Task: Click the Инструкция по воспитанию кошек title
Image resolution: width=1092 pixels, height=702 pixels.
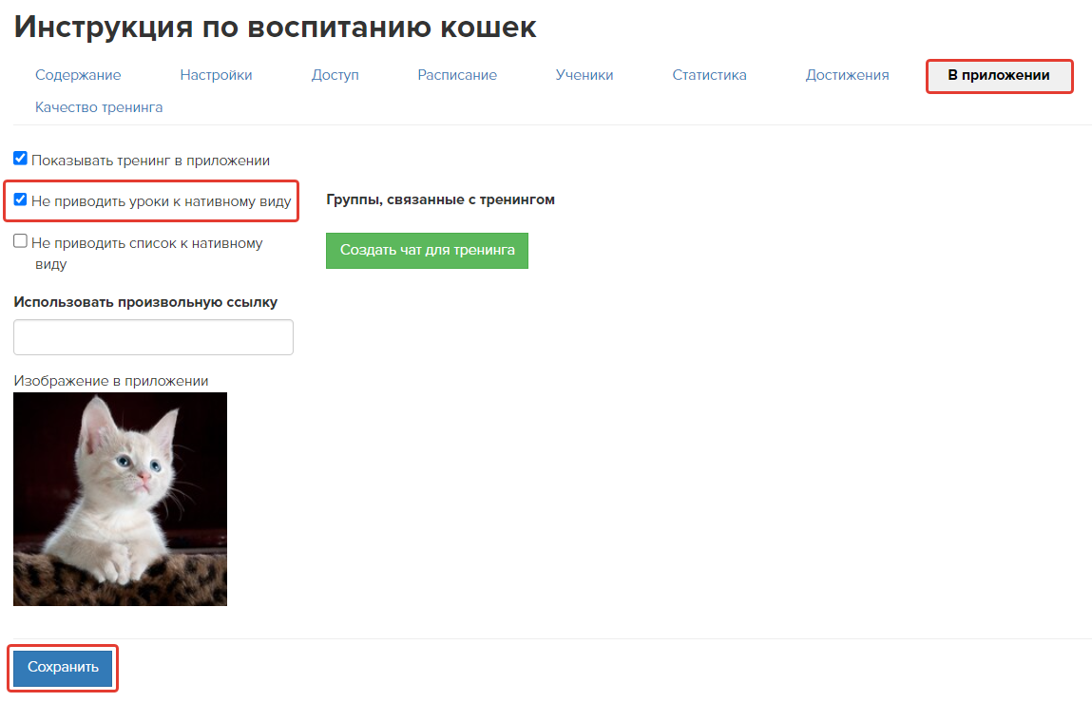Action: (x=275, y=27)
